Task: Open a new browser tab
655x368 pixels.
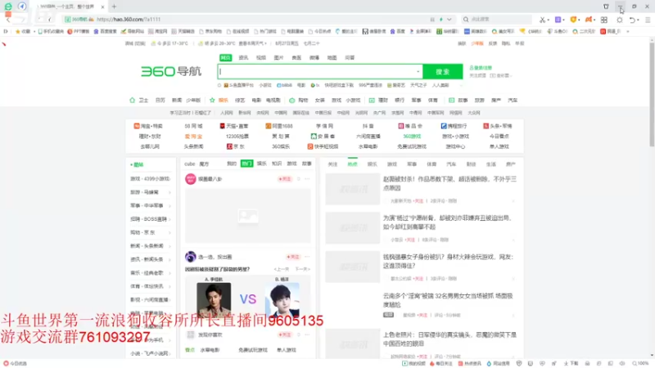Action: [114, 7]
